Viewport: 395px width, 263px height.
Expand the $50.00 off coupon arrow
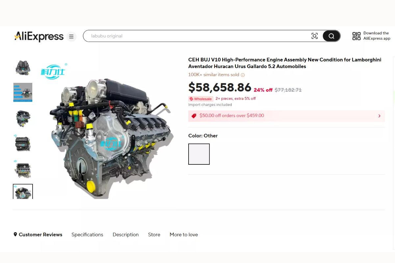click(379, 116)
